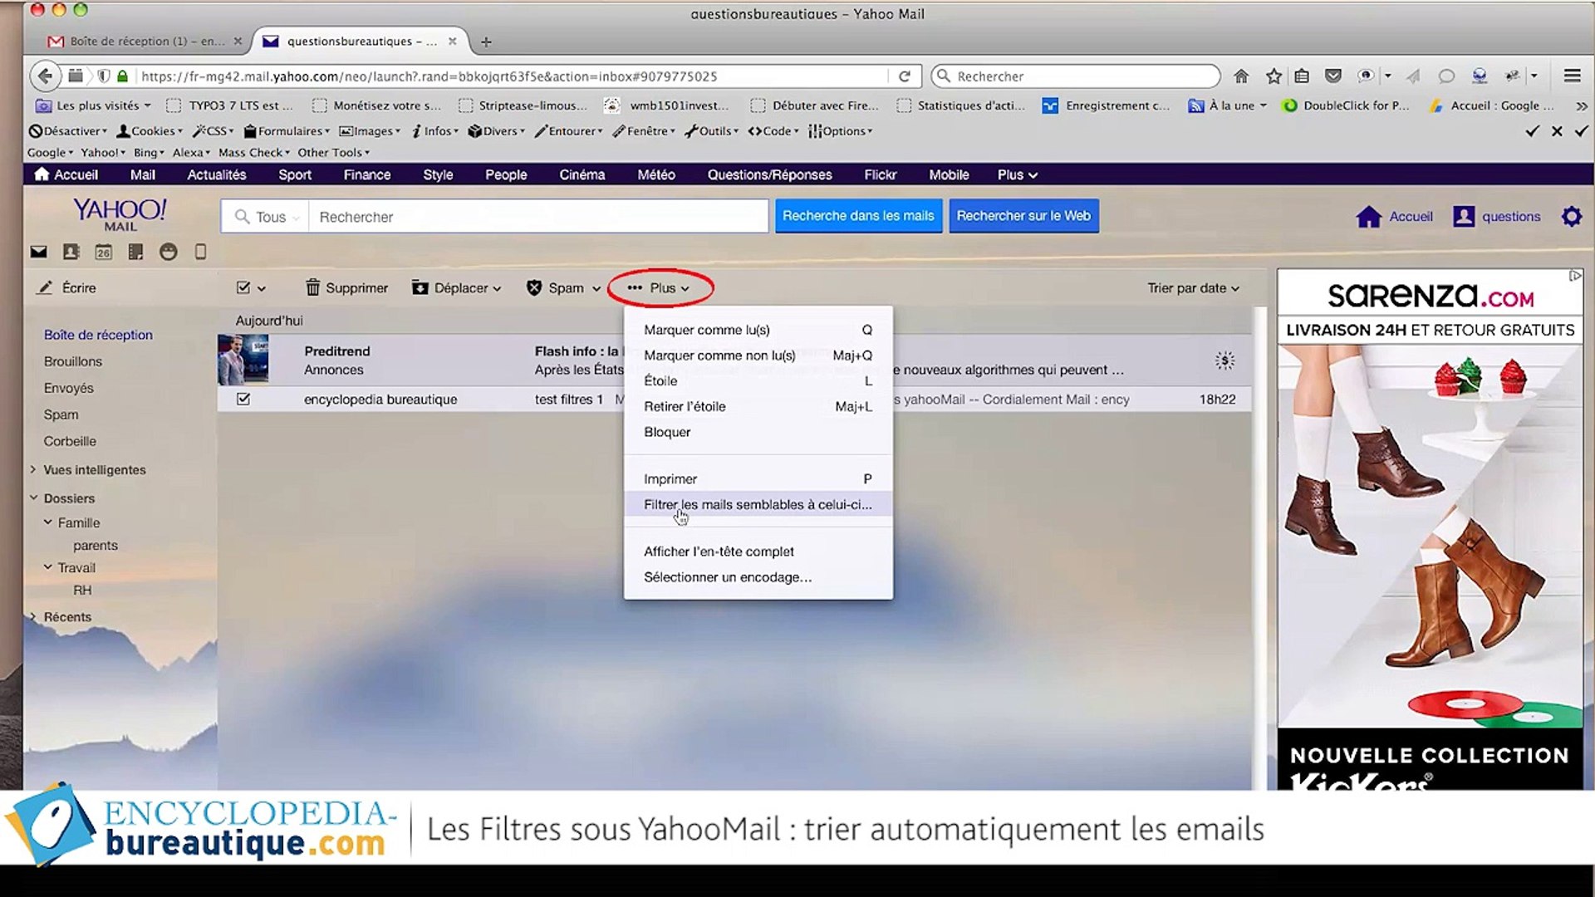Open the select-all checkbox dropdown
The image size is (1595, 897).
tap(251, 288)
